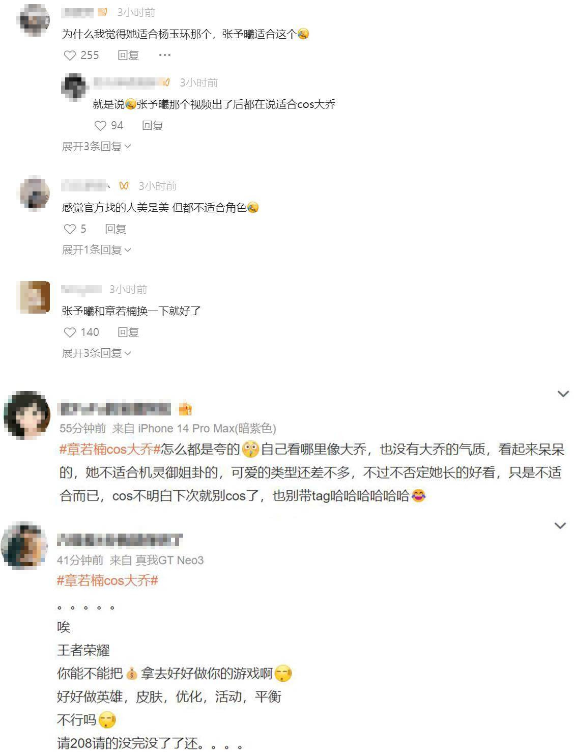
Task: Open the three-dot menu beside 255 likes
Action: [164, 55]
